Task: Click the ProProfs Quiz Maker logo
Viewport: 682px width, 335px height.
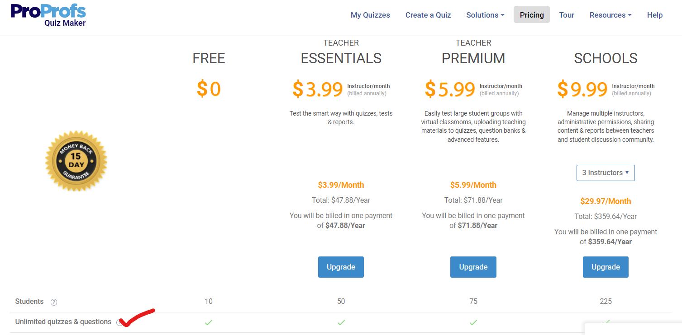Action: 48,15
